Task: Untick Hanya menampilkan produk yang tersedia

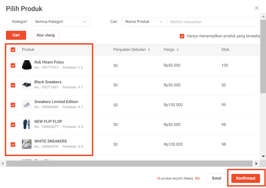Action: (x=182, y=36)
